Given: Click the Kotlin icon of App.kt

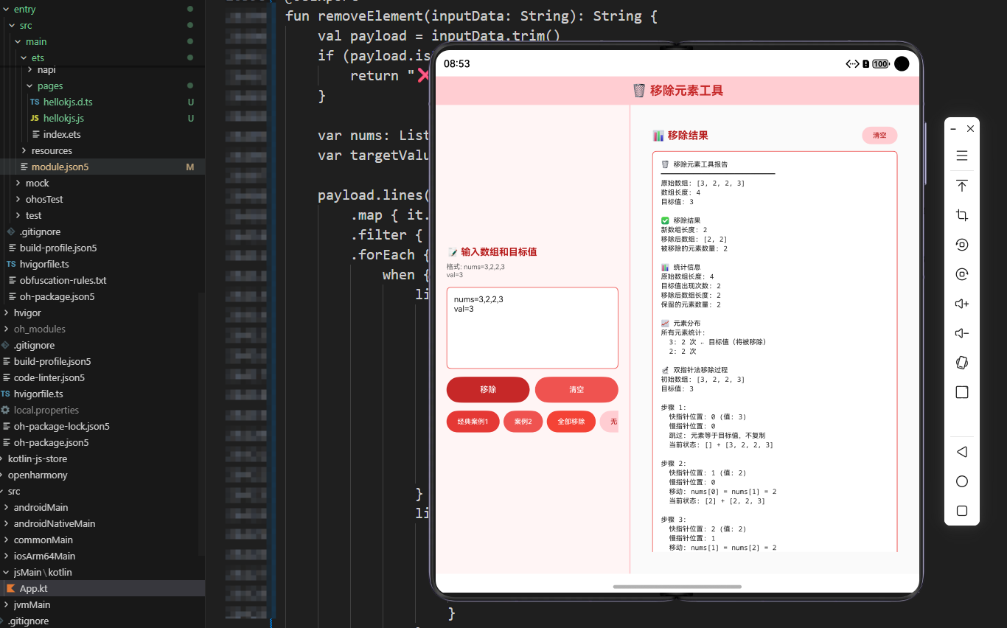Looking at the screenshot, I should tap(11, 588).
